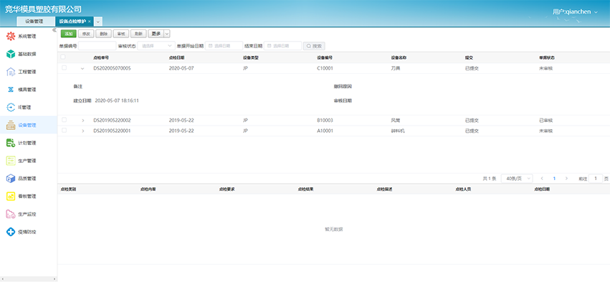
Task: Click the 点检单号 column header
Action: pos(101,57)
